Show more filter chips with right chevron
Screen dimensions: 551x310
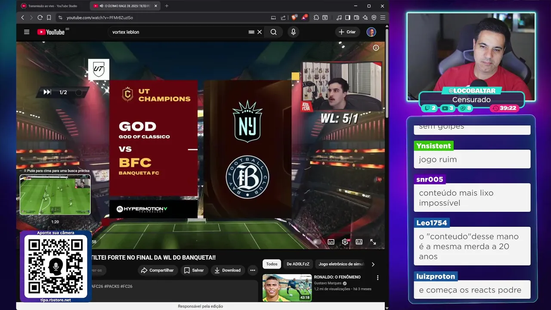373,264
